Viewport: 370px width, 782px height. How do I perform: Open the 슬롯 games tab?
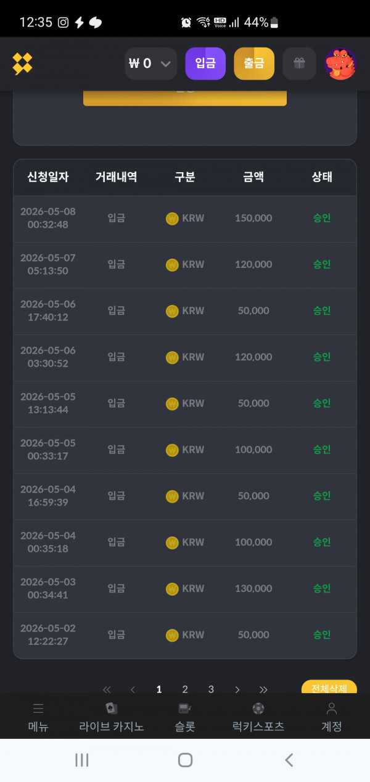pyautogui.click(x=185, y=718)
